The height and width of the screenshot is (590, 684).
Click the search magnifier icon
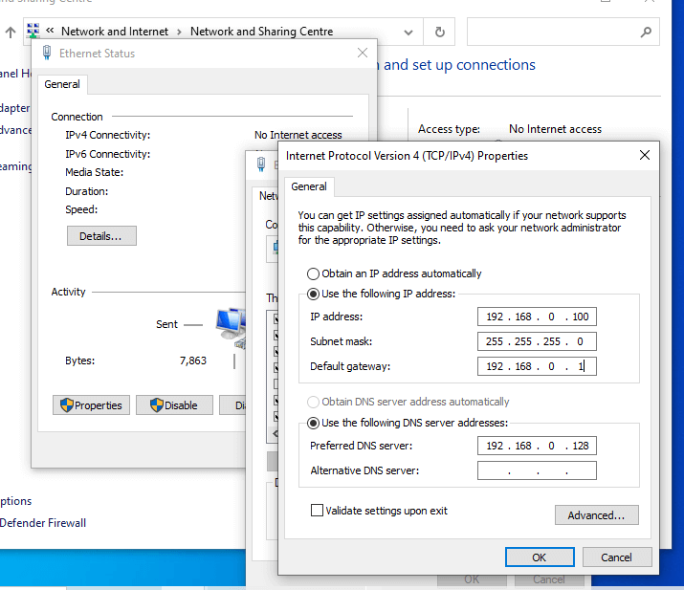[x=645, y=32]
